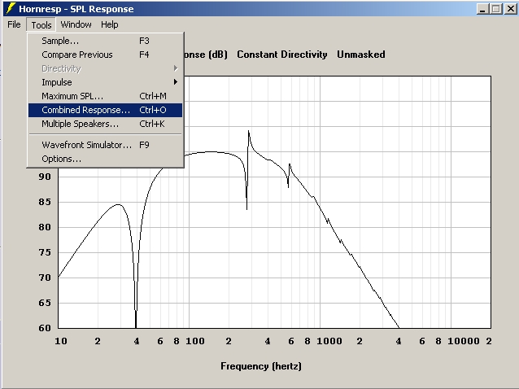Launch Wavefront Simulator...
This screenshot has height=389, width=519.
click(x=105, y=145)
